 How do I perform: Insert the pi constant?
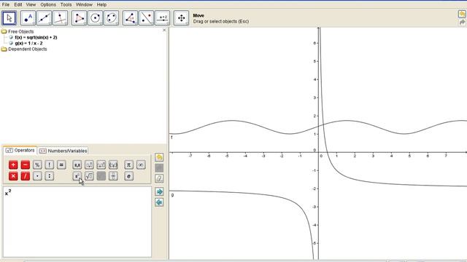(x=128, y=165)
